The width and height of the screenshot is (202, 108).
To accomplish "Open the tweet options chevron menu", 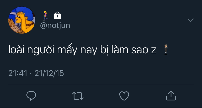I will (x=191, y=20).
